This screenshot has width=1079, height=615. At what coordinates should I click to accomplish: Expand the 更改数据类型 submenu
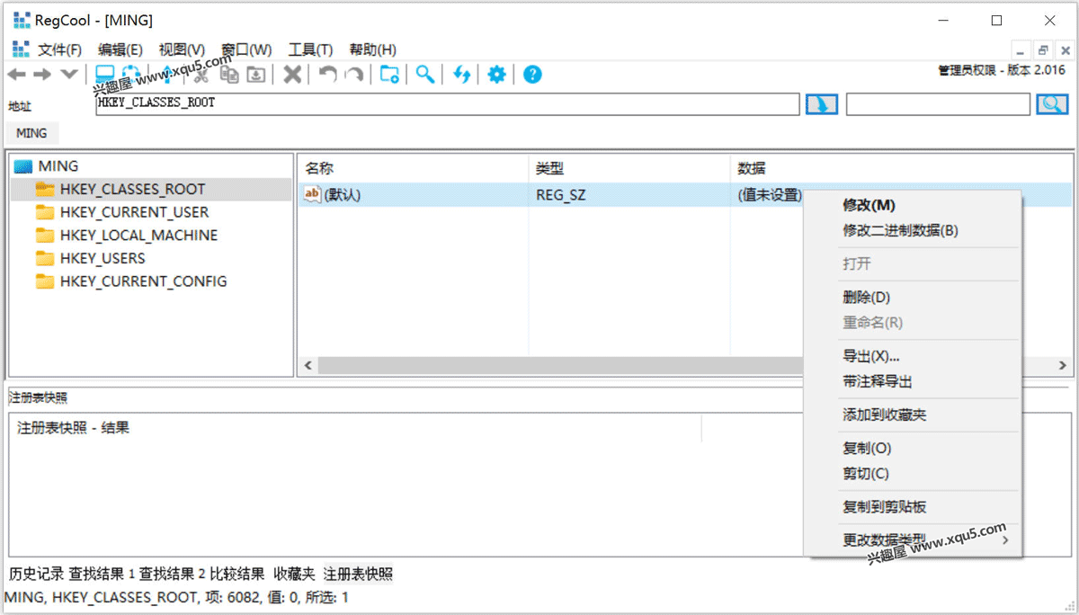pyautogui.click(x=913, y=539)
